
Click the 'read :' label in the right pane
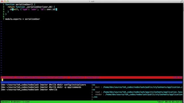pos(98,92)
